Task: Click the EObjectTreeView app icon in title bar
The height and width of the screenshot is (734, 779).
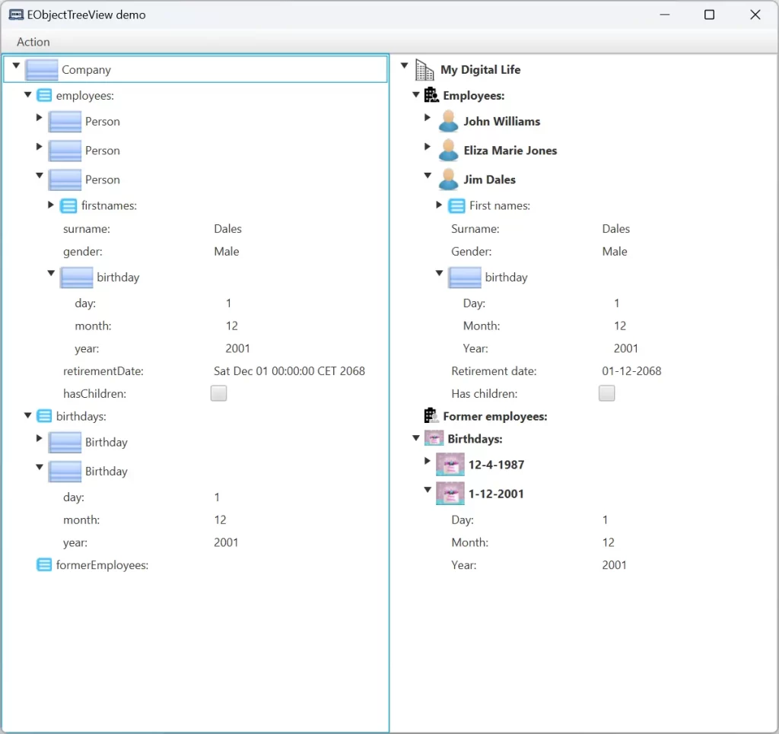Action: (16, 15)
